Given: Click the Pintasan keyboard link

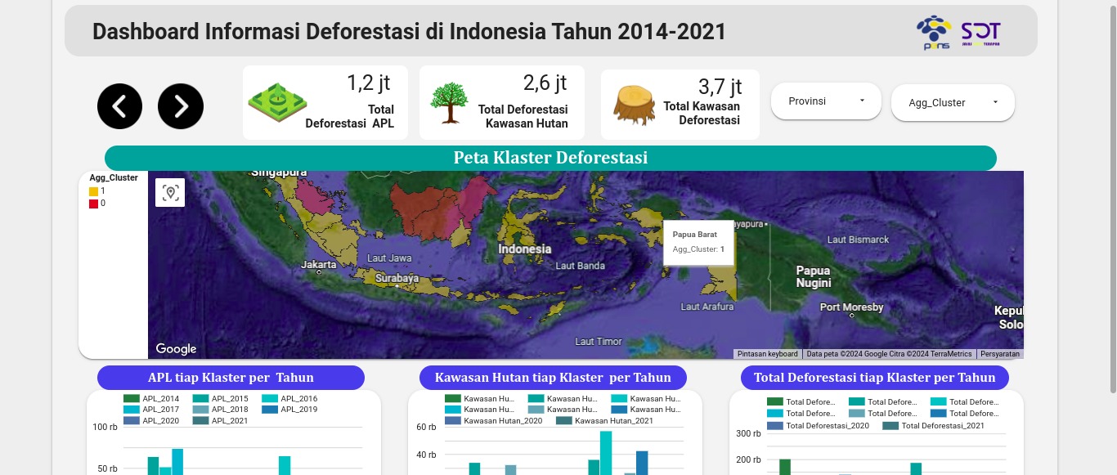Looking at the screenshot, I should [x=769, y=353].
